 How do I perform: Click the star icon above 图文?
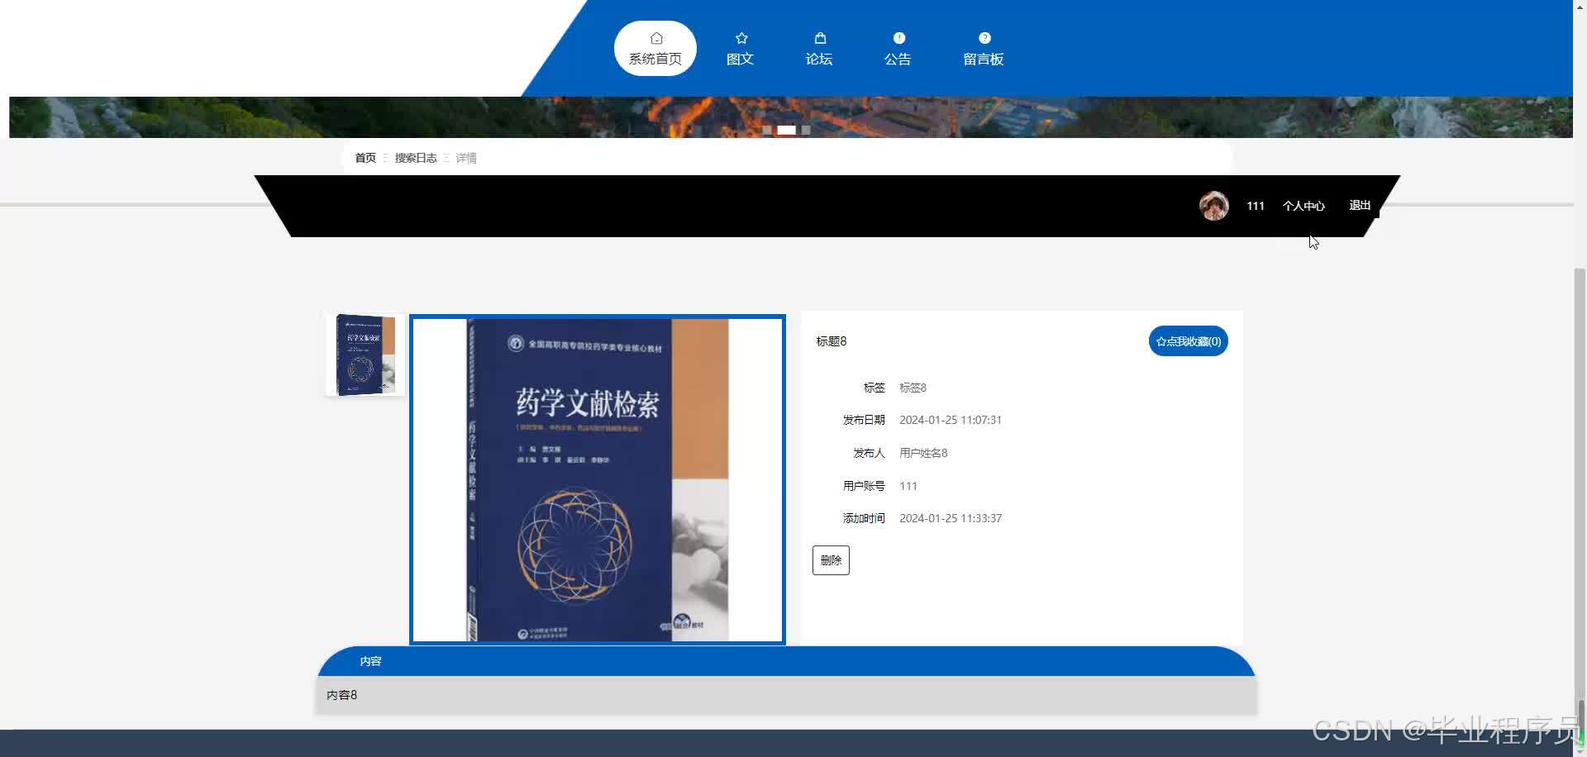click(x=741, y=38)
